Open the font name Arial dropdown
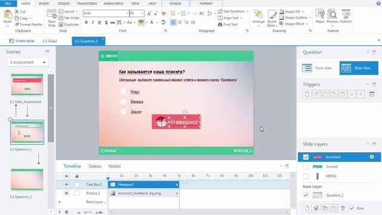 (127, 13)
